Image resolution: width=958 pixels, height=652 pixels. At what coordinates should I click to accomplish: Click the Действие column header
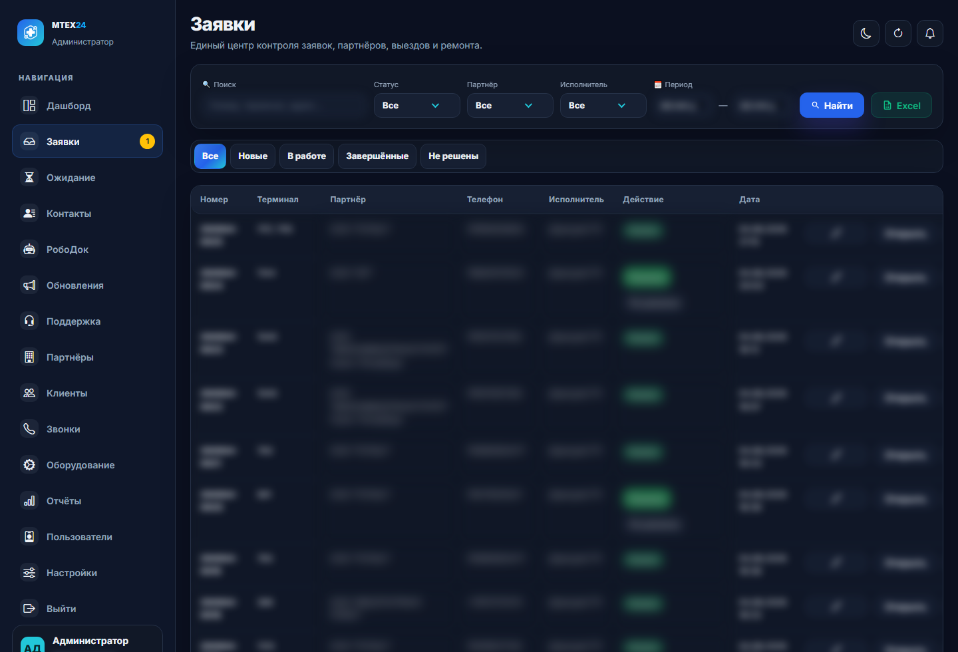(x=643, y=200)
